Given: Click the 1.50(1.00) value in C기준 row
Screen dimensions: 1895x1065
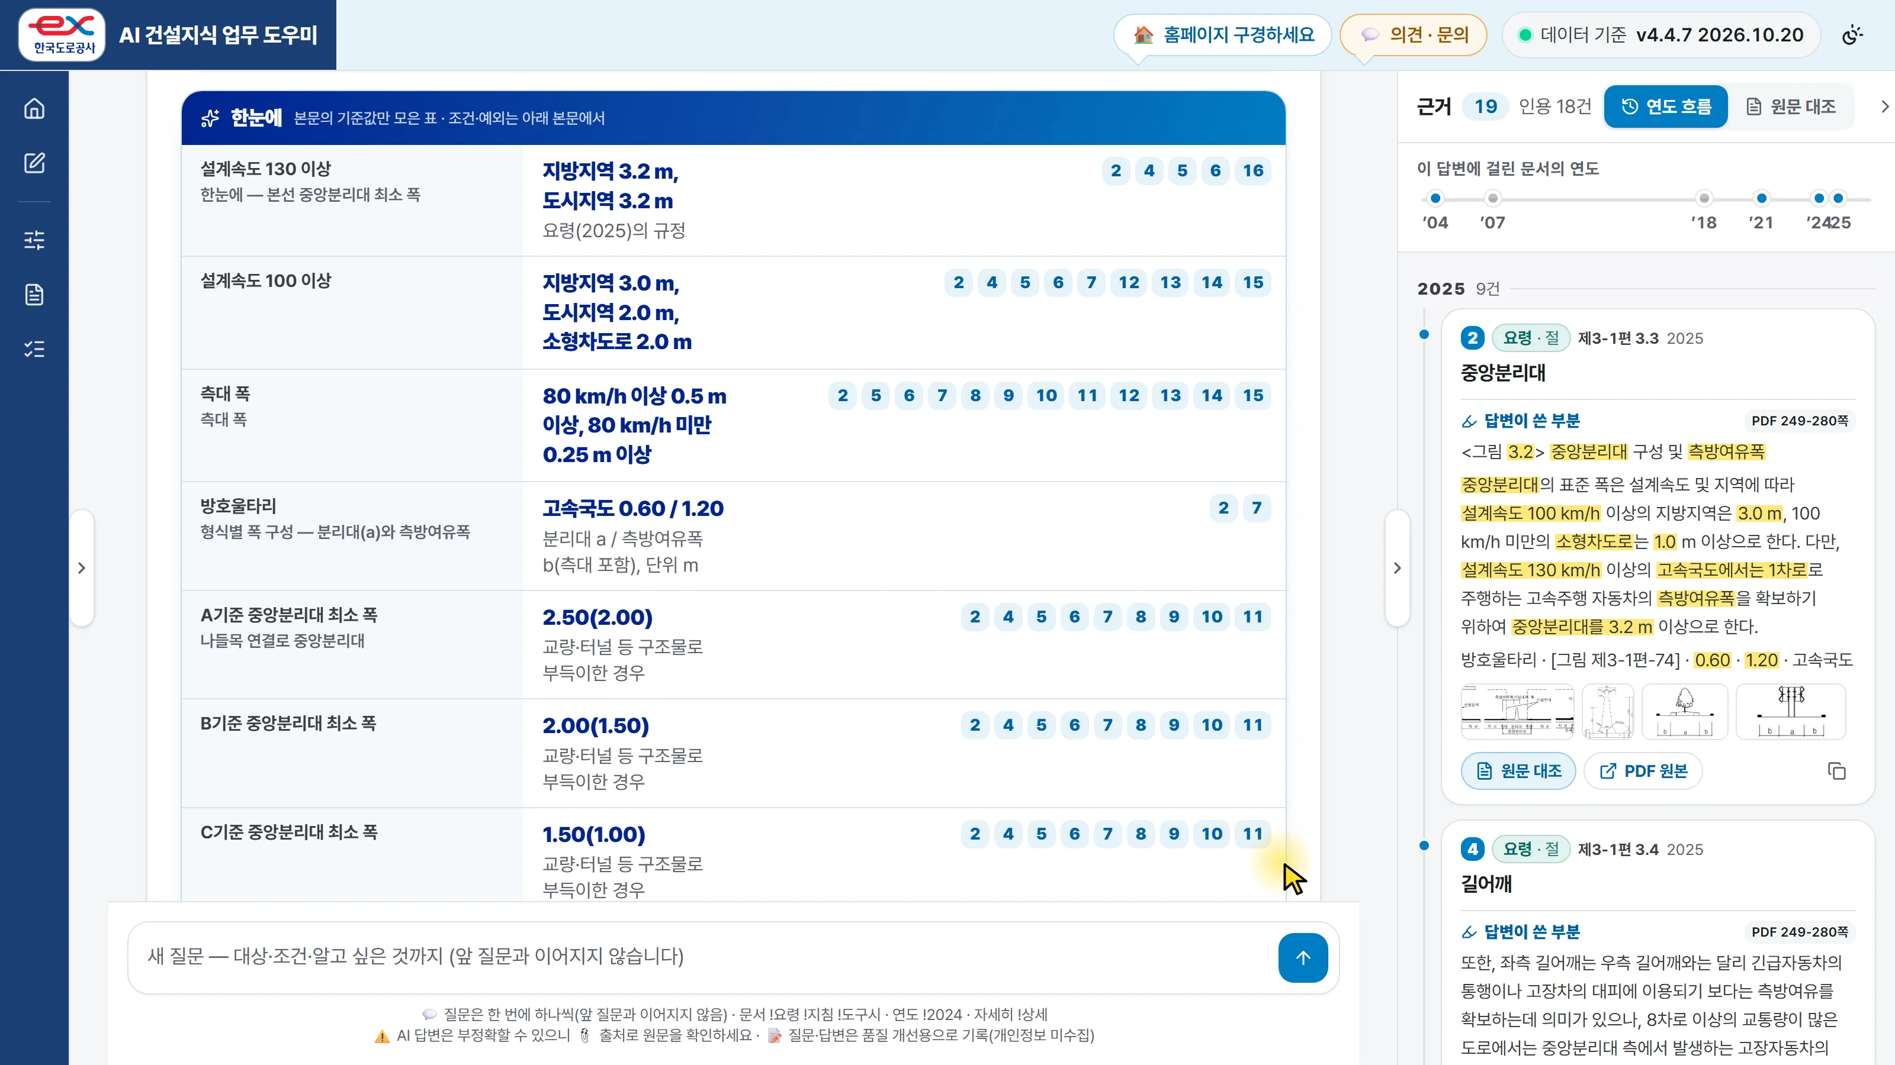Looking at the screenshot, I should click(x=593, y=835).
